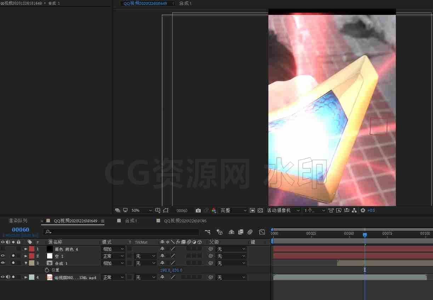433x300 pixels.
Task: Click the always preview this view icon
Action: pos(118,210)
